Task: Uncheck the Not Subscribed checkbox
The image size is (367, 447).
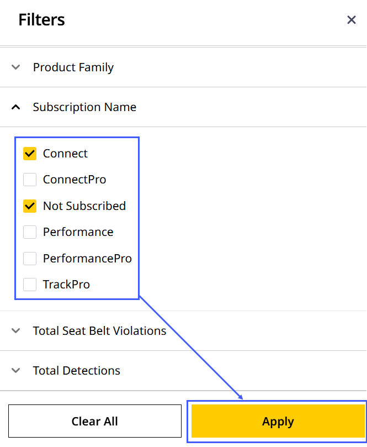Action: pos(30,206)
